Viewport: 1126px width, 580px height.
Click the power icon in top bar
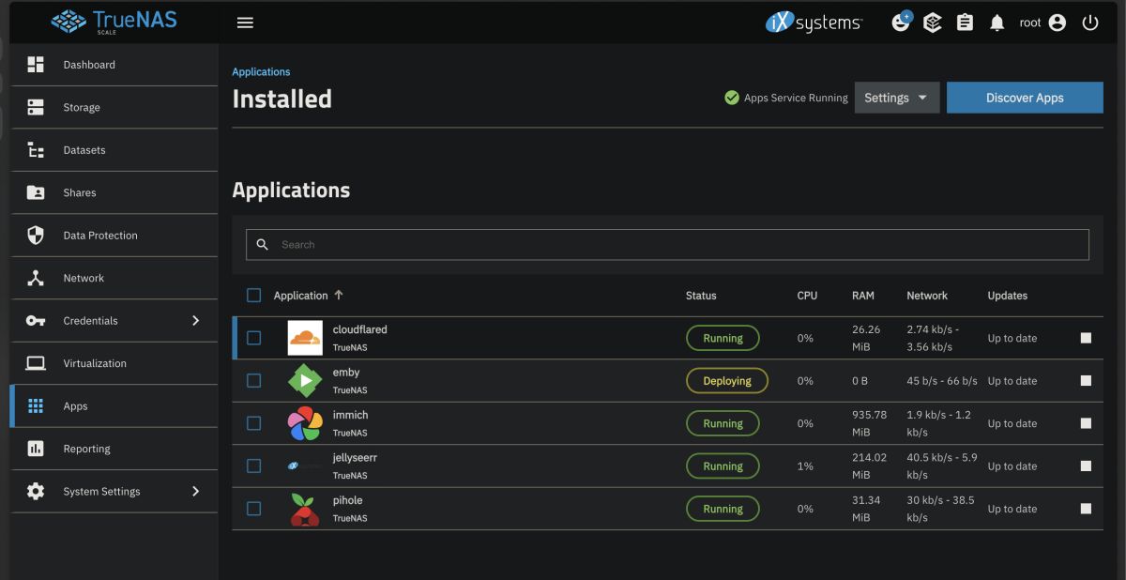[1089, 23]
